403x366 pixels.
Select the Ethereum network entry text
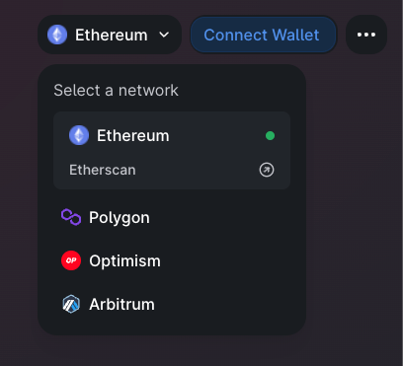click(x=133, y=135)
